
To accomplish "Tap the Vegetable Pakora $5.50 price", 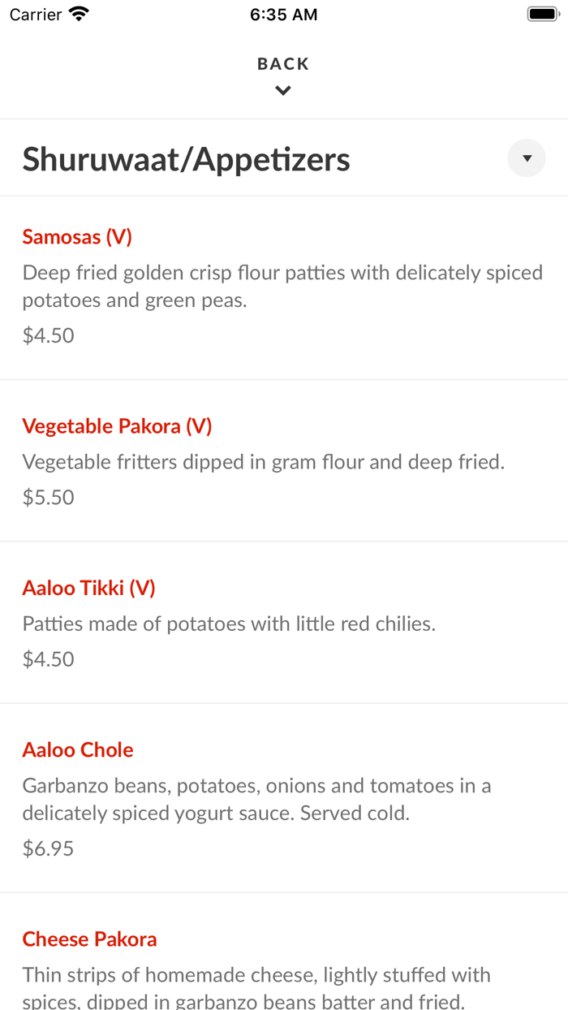I will point(49,497).
